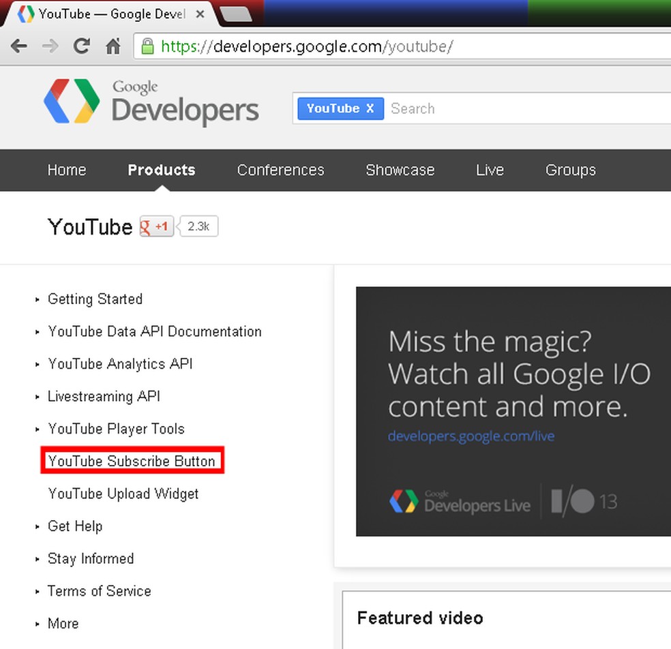Navigate back using the back arrow
The image size is (671, 649).
(18, 46)
